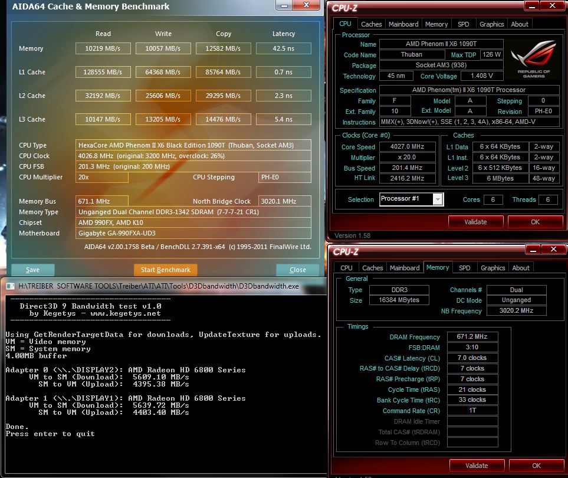
Task: Click the Memory Latency value 42.5 ns
Action: coord(283,48)
